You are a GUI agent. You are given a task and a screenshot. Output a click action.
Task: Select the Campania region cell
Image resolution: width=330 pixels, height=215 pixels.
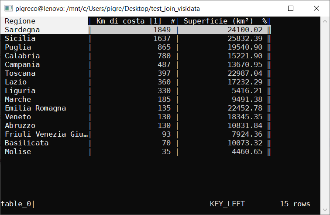22,65
